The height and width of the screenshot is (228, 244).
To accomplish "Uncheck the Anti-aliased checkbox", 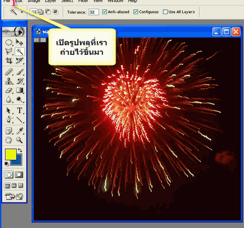I will (x=104, y=12).
